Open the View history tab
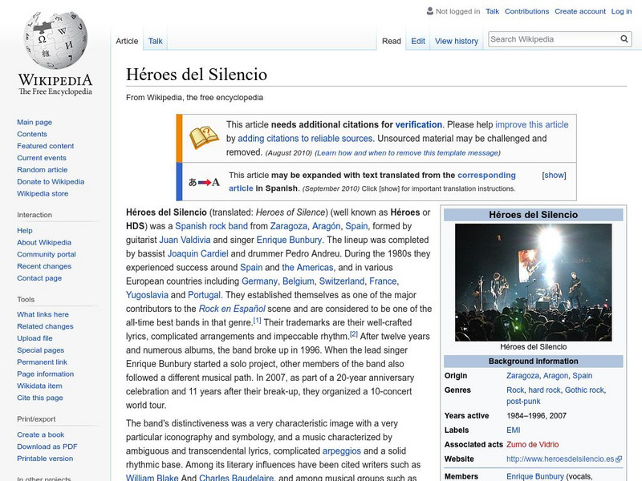 457,41
